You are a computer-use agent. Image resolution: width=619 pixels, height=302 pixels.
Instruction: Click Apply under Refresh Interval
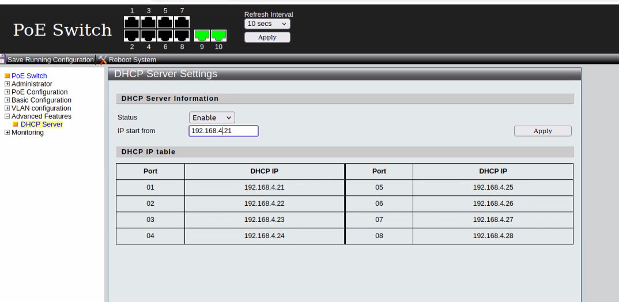tap(267, 37)
